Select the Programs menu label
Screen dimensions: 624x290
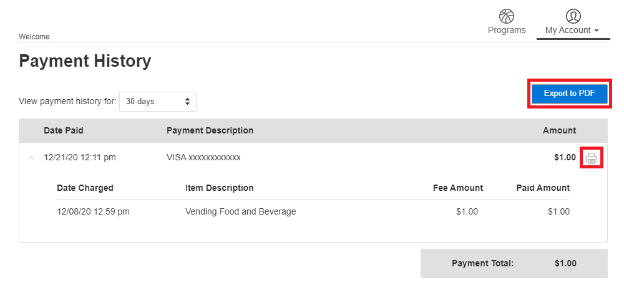(507, 30)
